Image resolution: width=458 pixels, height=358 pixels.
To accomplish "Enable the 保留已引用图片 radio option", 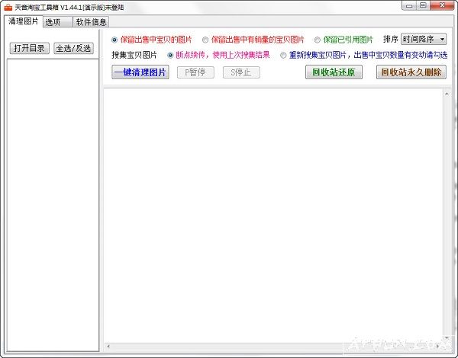I will (318, 40).
